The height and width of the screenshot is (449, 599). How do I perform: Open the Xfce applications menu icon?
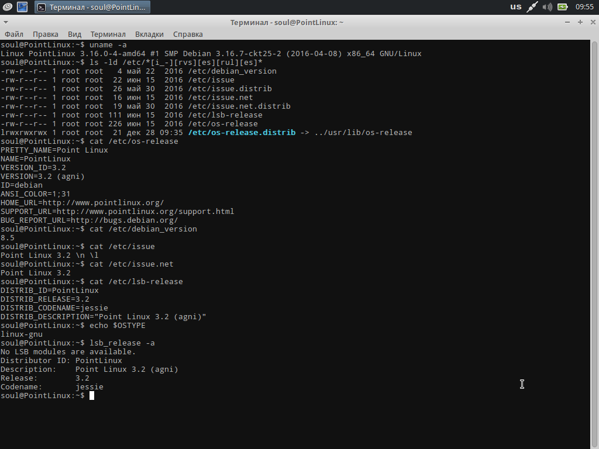pyautogui.click(x=7, y=7)
